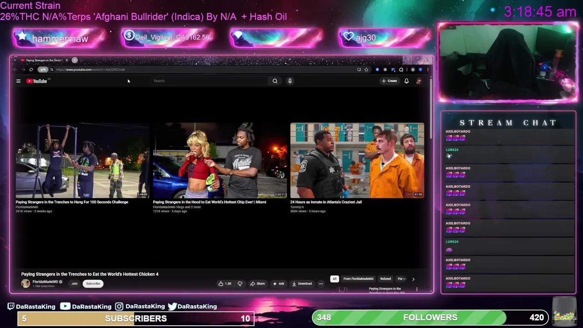Click the Instagram DaRastaKing handle
Image resolution: width=583 pixels, height=328 pixels.
(x=140, y=307)
